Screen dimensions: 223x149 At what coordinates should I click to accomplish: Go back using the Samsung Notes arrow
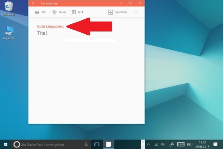pos(33,3)
